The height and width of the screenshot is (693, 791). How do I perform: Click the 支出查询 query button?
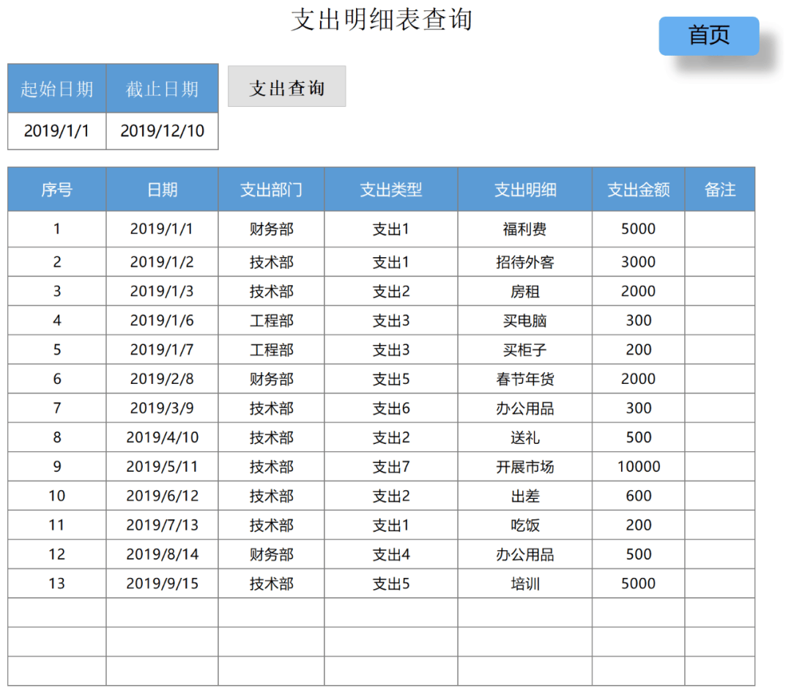(286, 86)
